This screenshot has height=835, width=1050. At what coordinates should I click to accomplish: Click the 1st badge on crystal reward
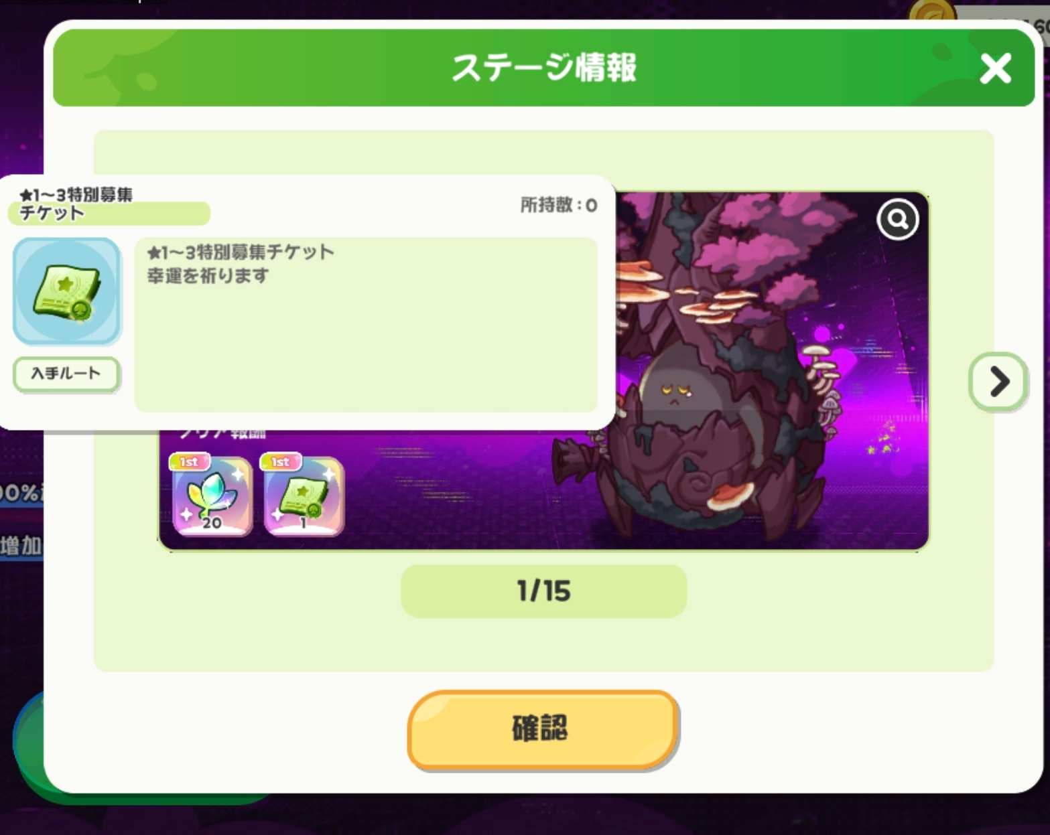click(x=189, y=462)
